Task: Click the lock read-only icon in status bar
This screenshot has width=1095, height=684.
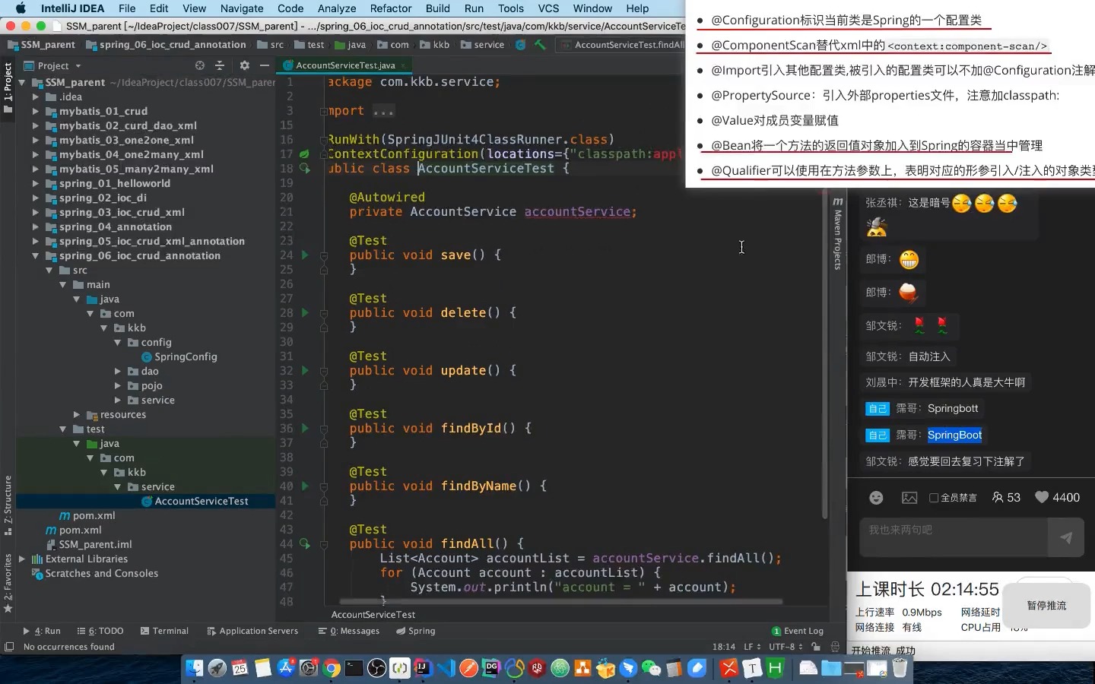Action: pos(816,647)
